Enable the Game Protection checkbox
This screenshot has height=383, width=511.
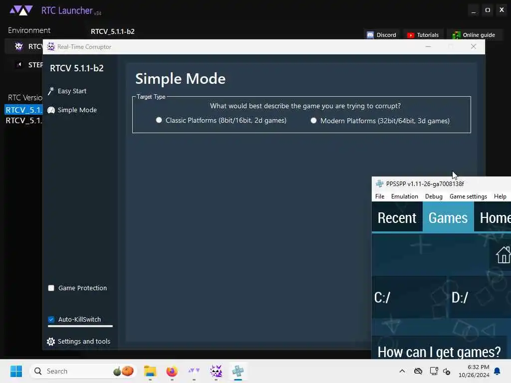pos(51,288)
